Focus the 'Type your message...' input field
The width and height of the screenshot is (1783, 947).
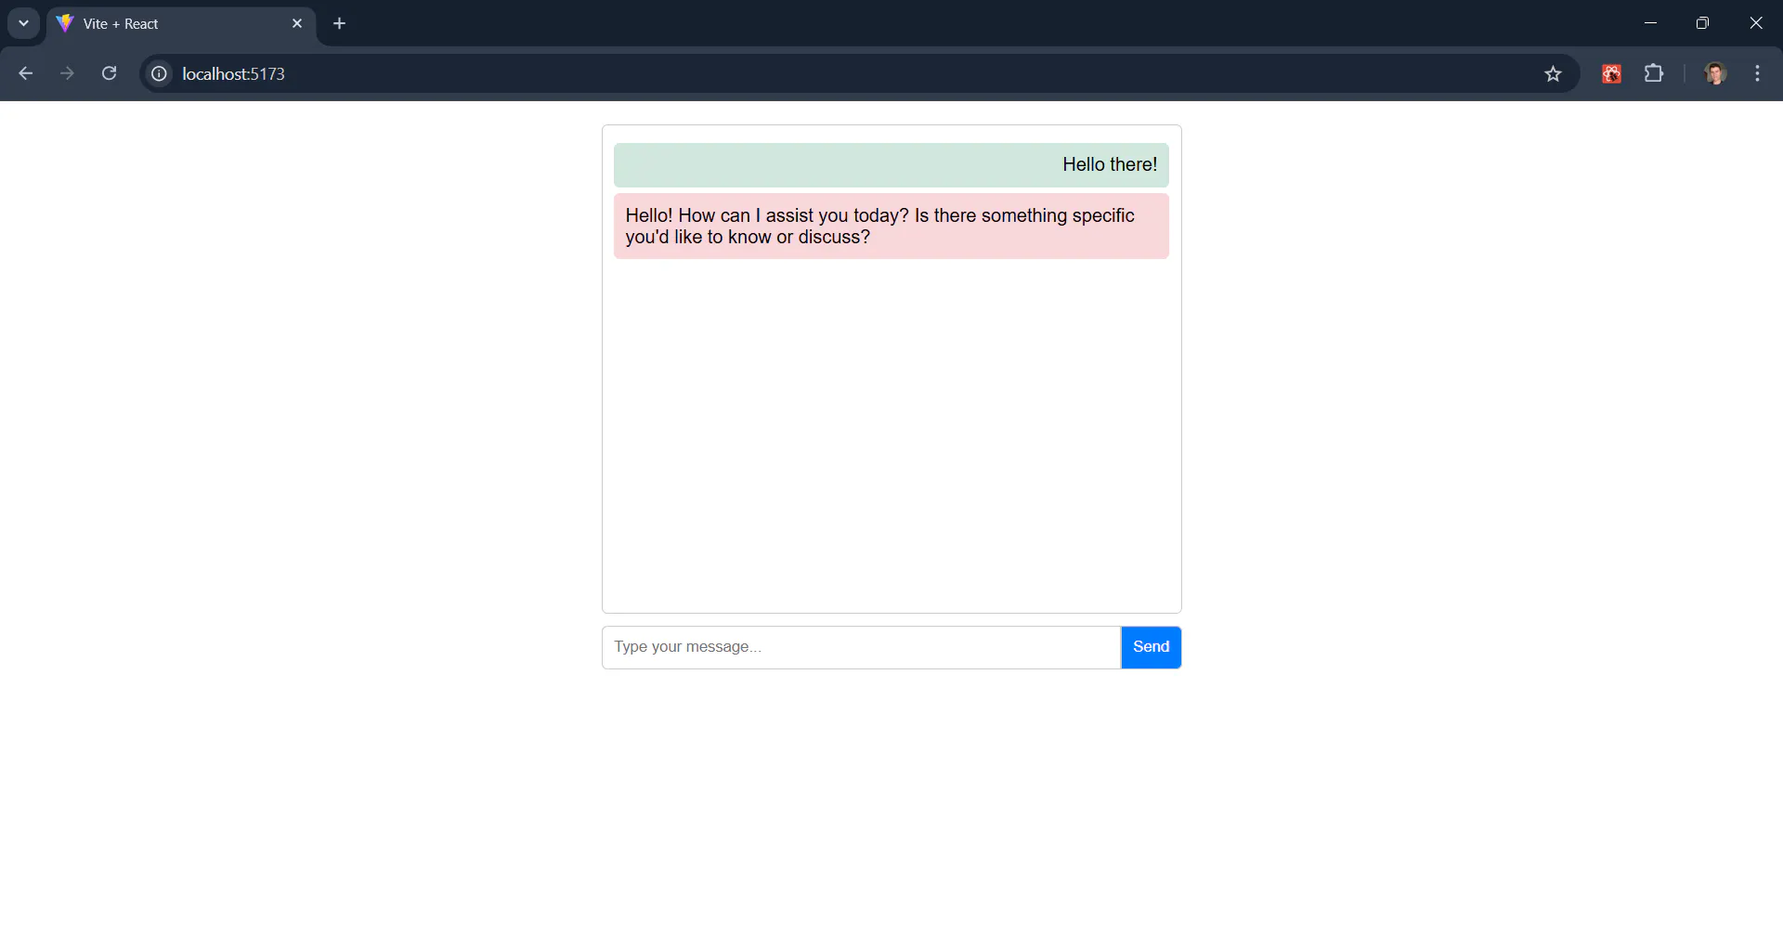click(861, 647)
